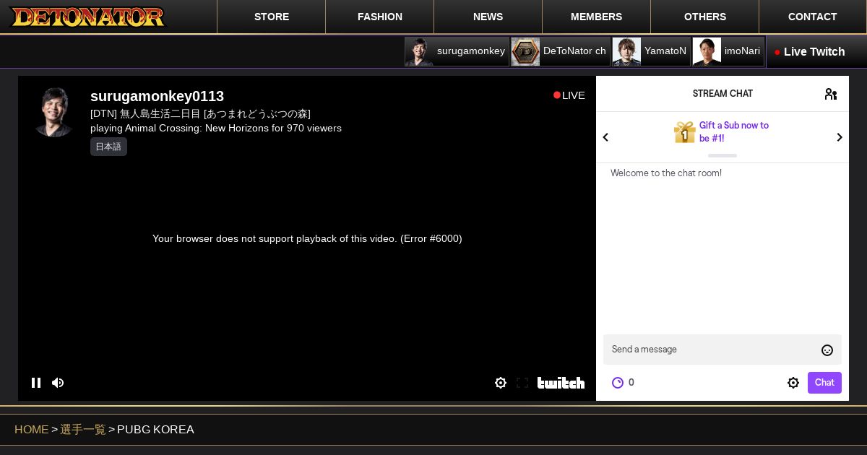The height and width of the screenshot is (455, 867).
Task: Open video player settings gear
Action: (501, 383)
